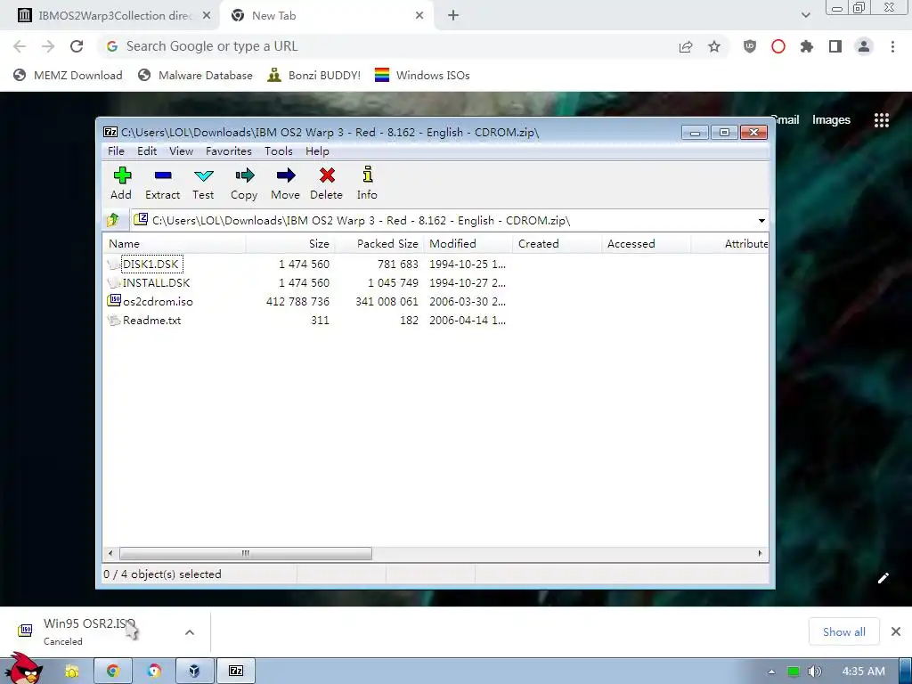Image resolution: width=912 pixels, height=684 pixels.
Task: Open a new Chrome tab with plus
Action: click(453, 16)
